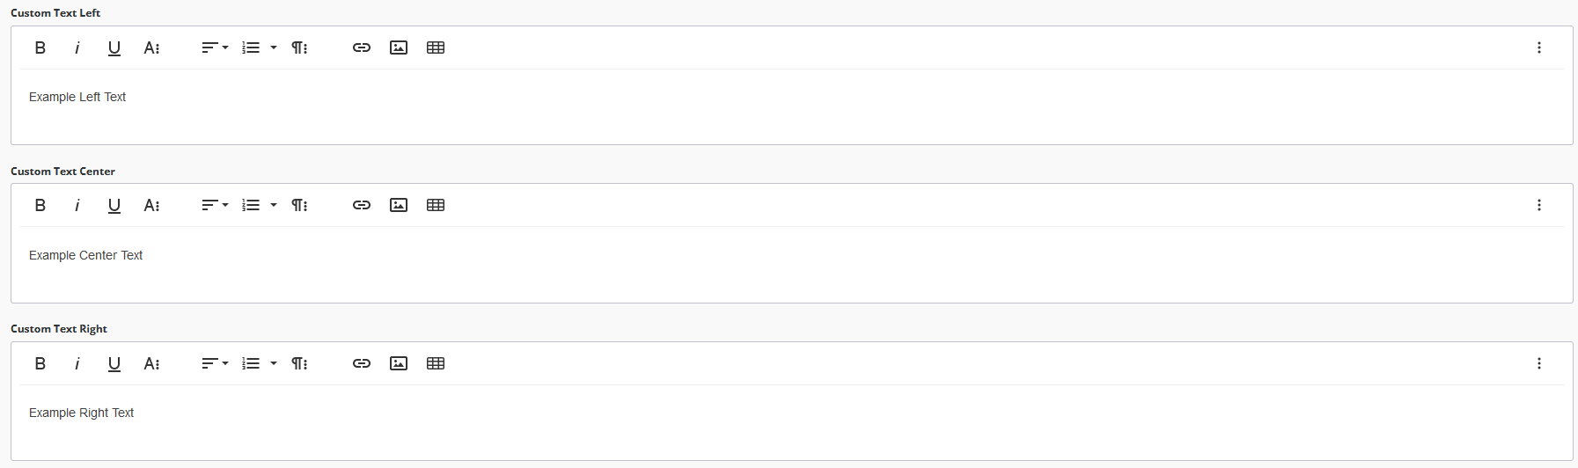Toggle Italic in Custom Text Center editor
1578x468 pixels.
77,205
